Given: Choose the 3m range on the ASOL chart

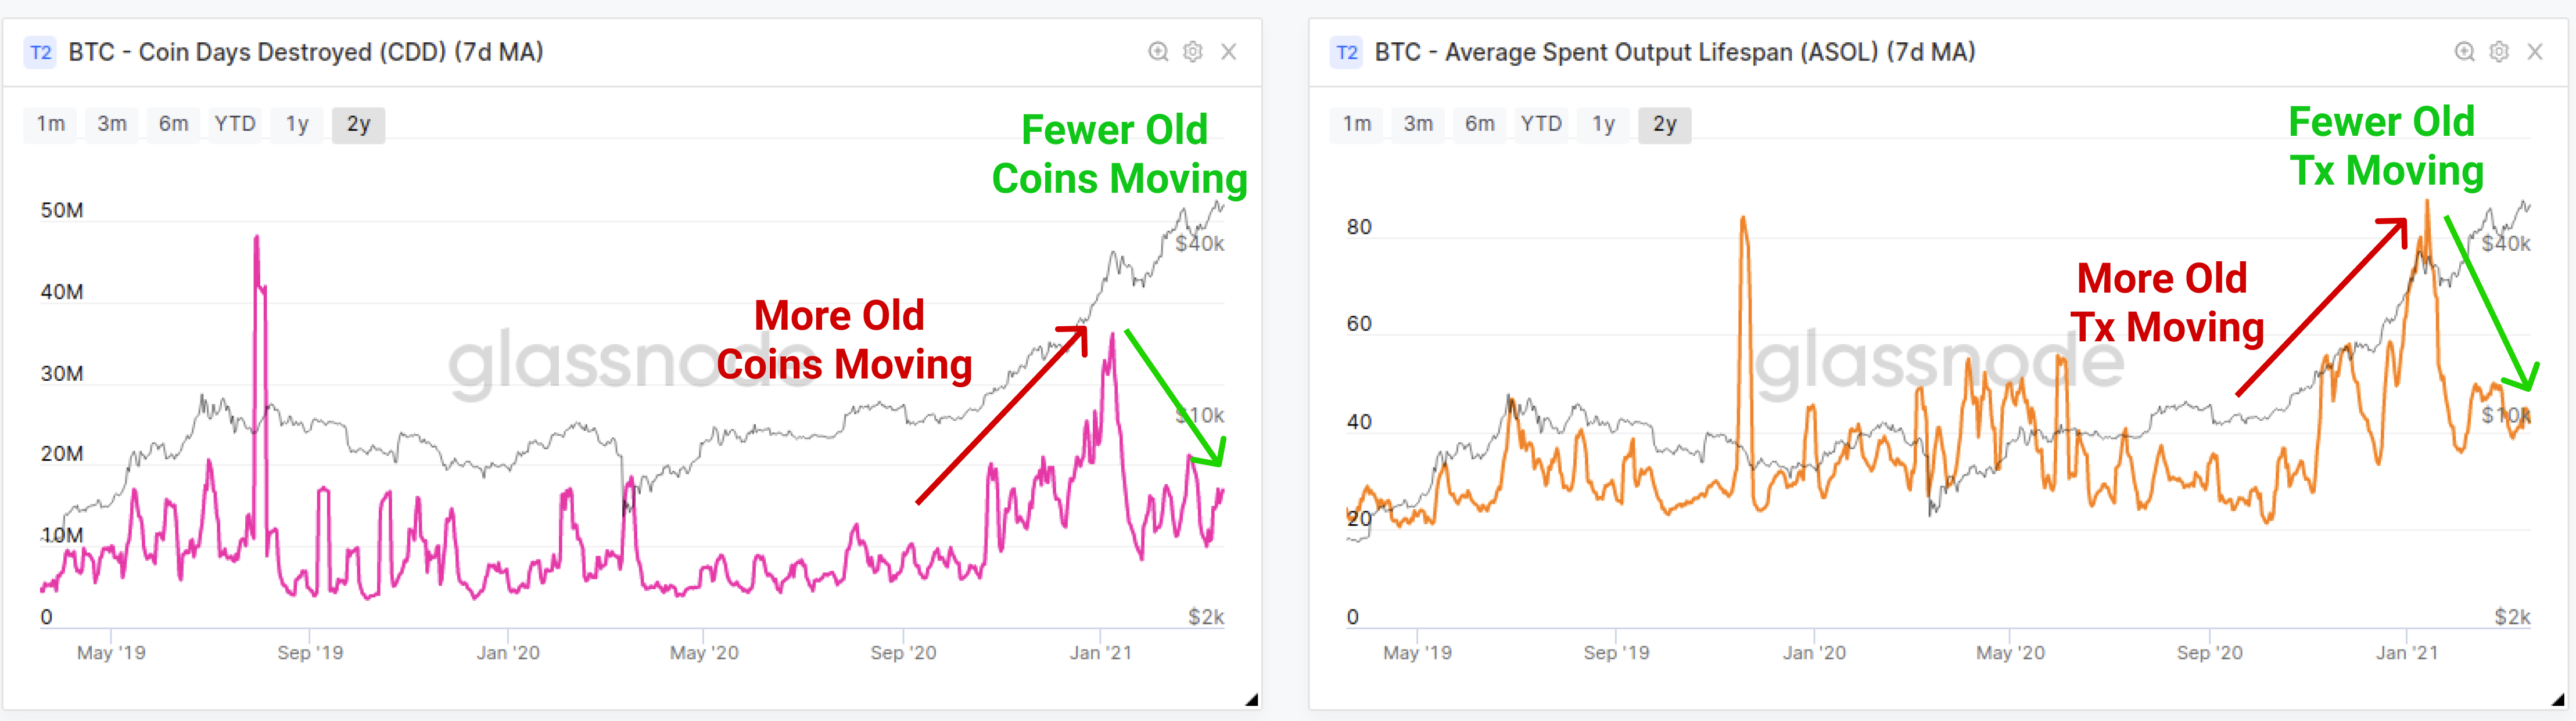Looking at the screenshot, I should pos(1418,124).
